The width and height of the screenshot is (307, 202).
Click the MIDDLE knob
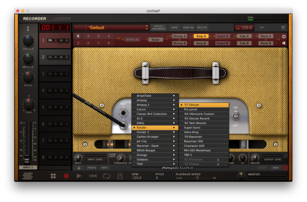pyautogui.click(x=28, y=59)
